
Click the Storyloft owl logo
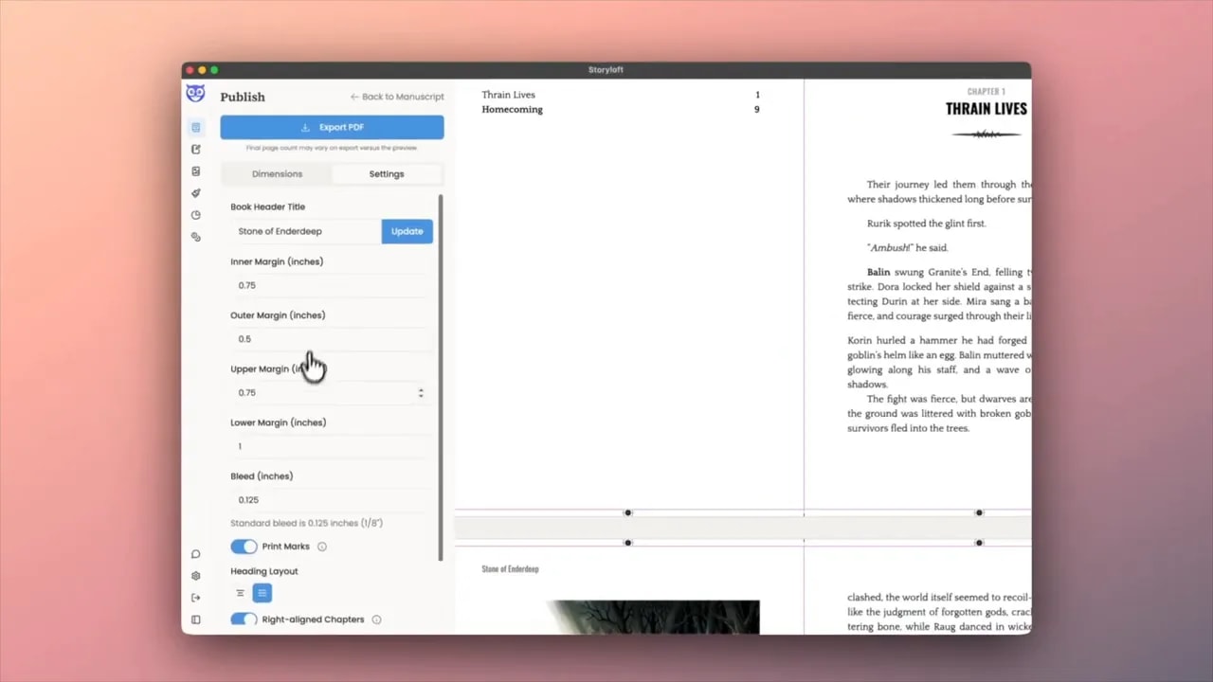[195, 93]
